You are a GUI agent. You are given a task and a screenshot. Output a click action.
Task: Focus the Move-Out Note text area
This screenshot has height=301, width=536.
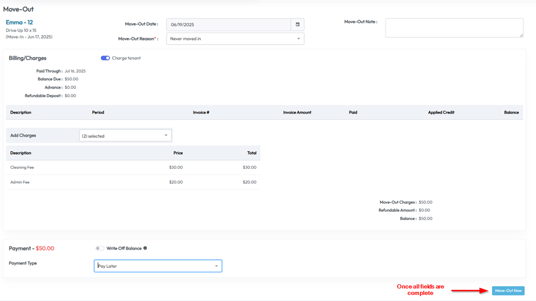pyautogui.click(x=454, y=28)
